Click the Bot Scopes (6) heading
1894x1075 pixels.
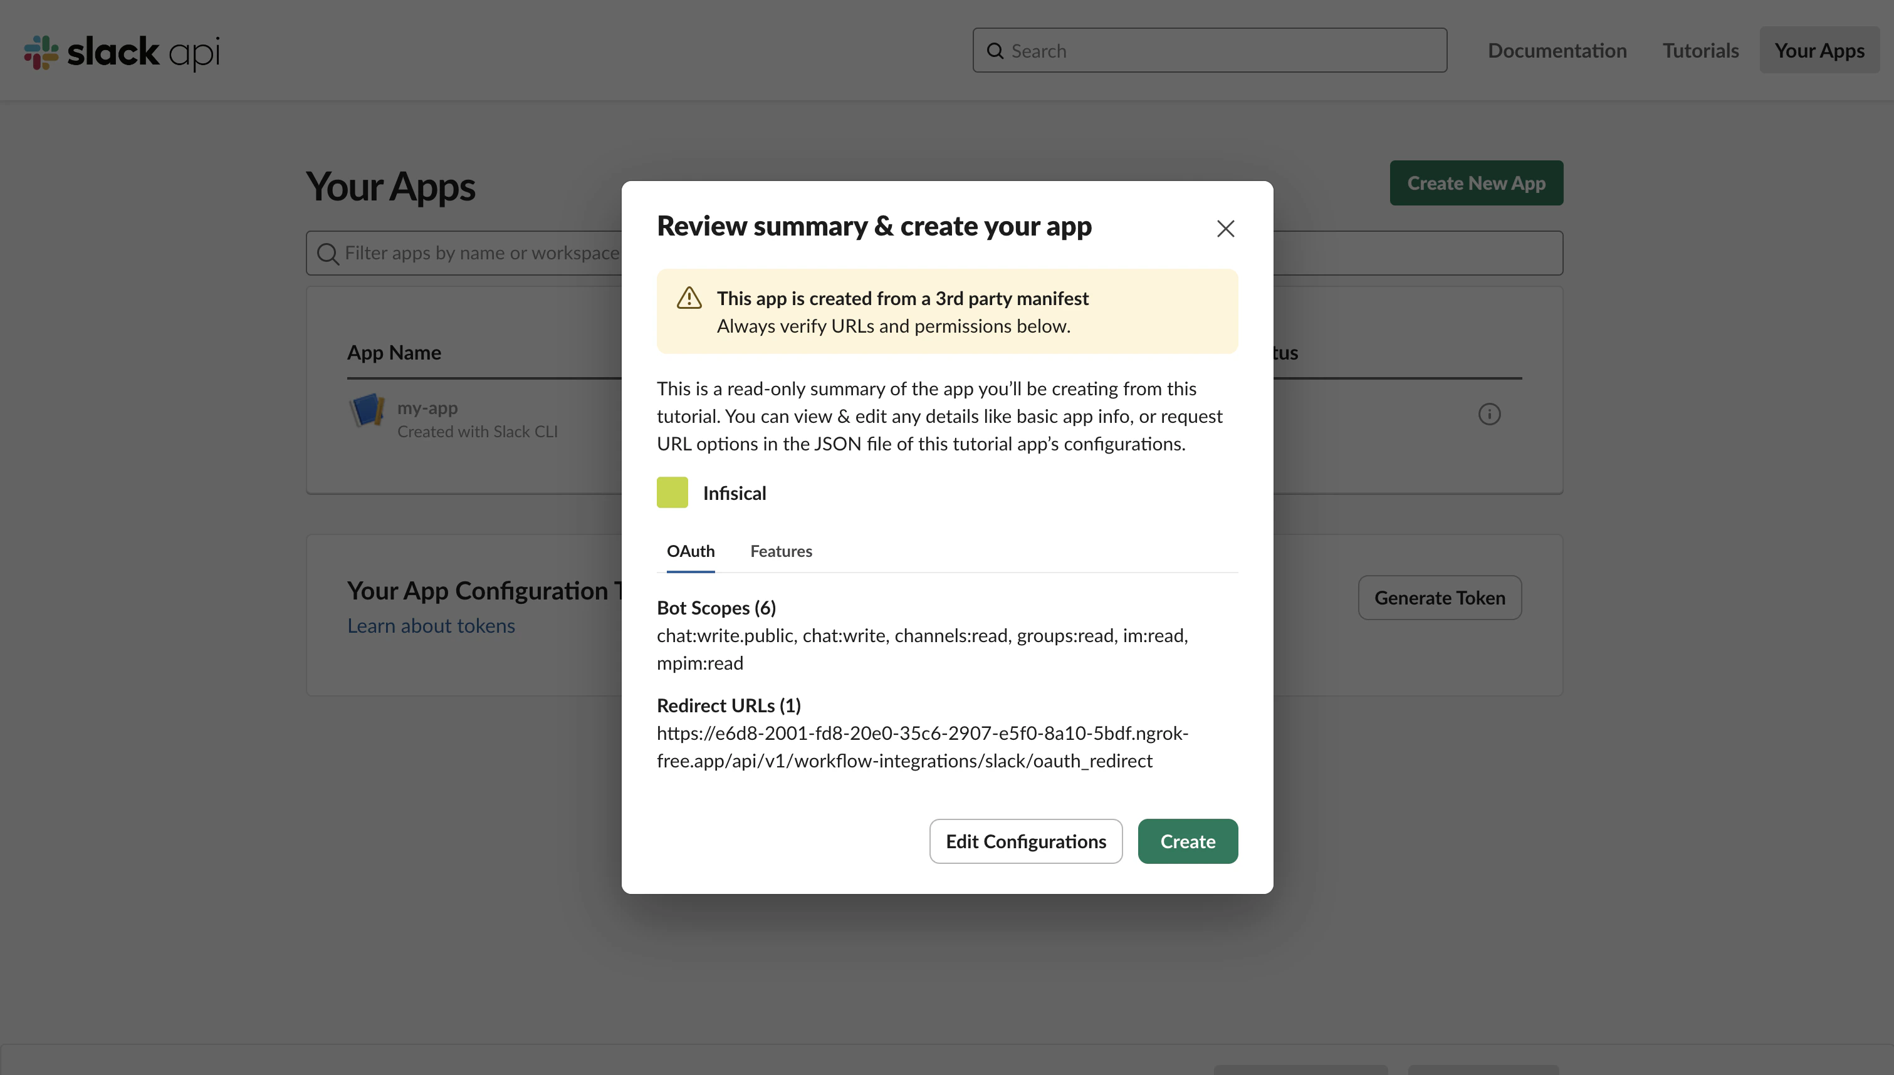(716, 608)
